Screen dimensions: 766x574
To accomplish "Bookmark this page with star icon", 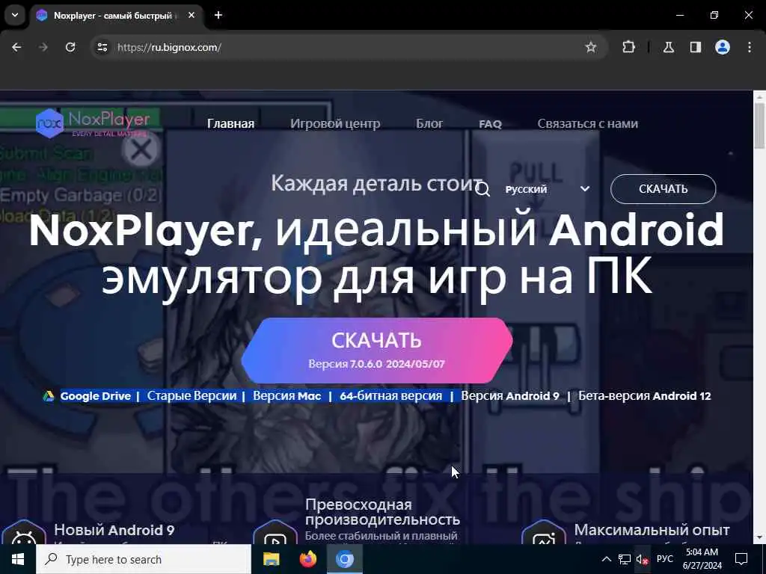I will tap(591, 47).
